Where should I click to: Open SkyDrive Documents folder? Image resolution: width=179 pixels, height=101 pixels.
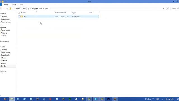(5, 30)
